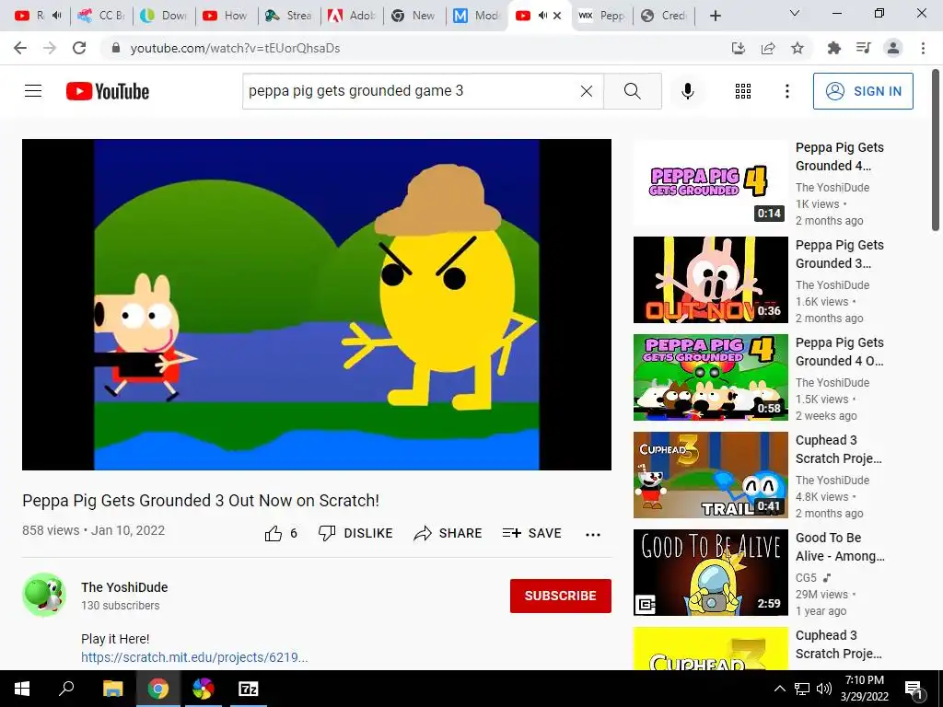
Task: Open the Windows Start menu
Action: tap(22, 689)
